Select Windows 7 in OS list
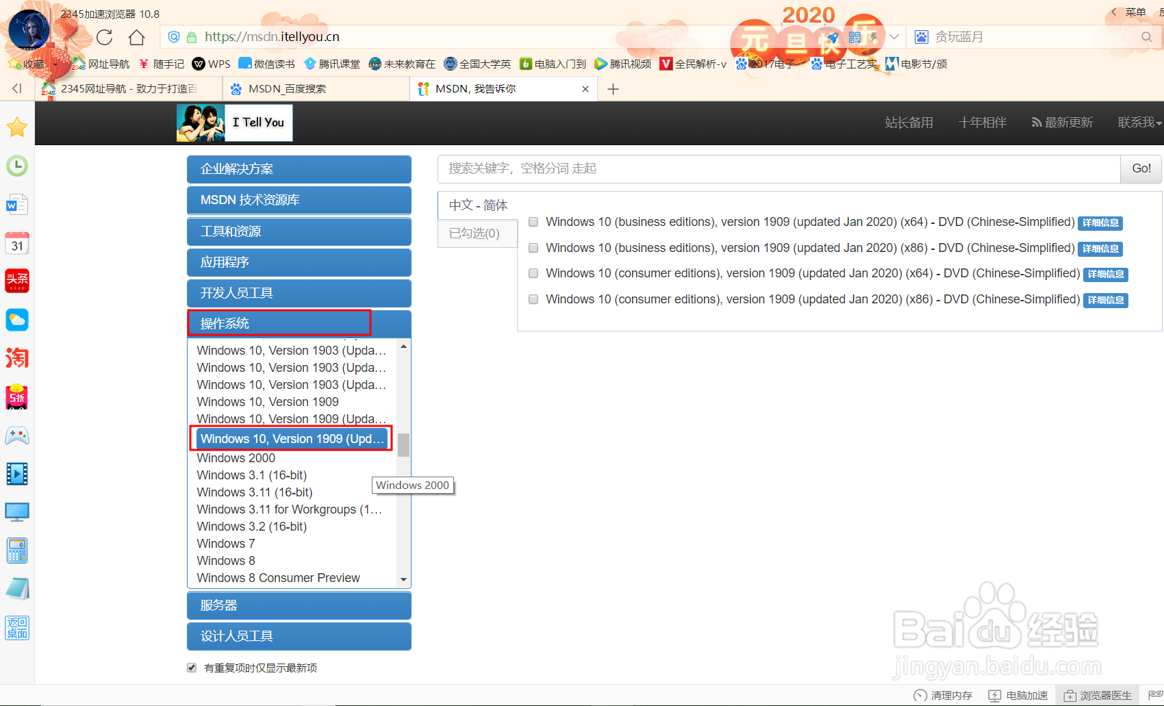Image resolution: width=1164 pixels, height=706 pixels. click(226, 544)
